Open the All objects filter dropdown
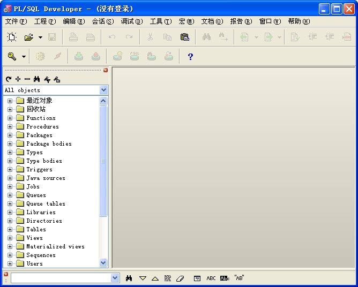358x287 pixels. [x=104, y=90]
